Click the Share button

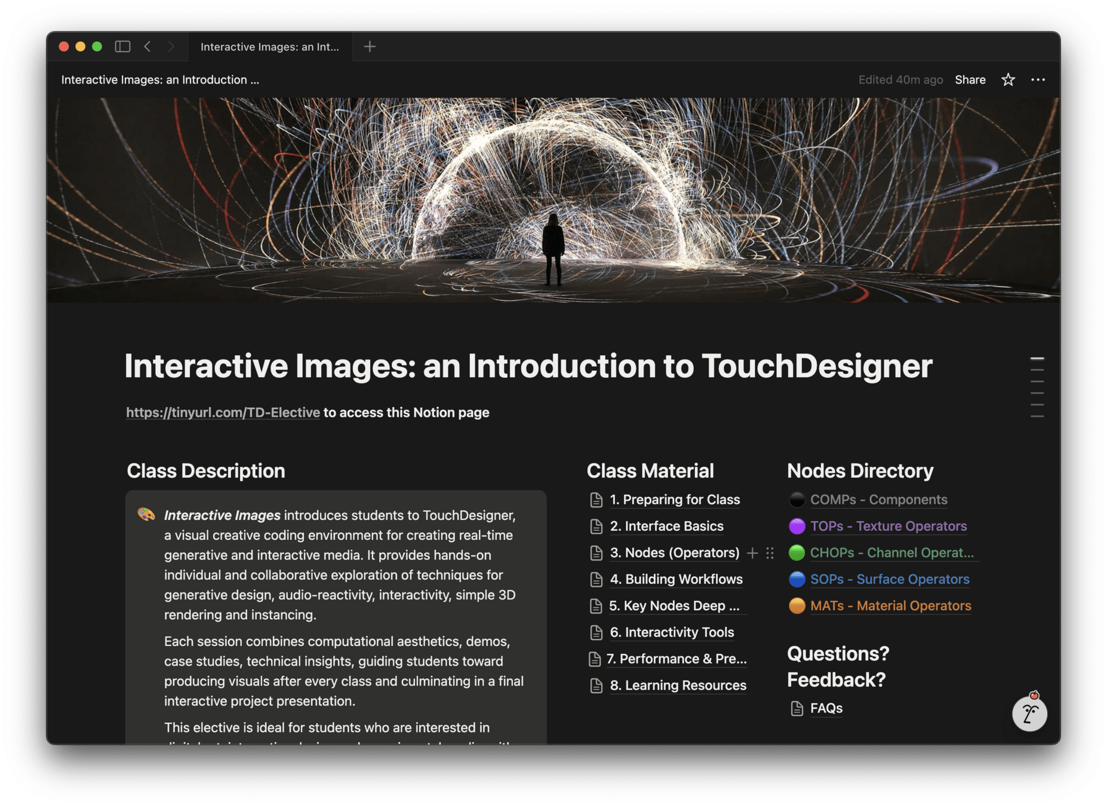(x=970, y=80)
